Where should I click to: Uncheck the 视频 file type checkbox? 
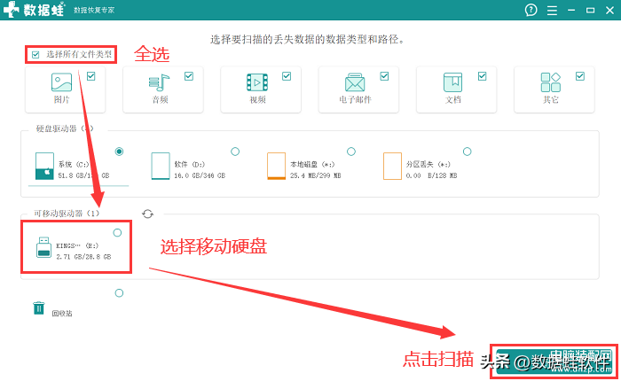(287, 76)
